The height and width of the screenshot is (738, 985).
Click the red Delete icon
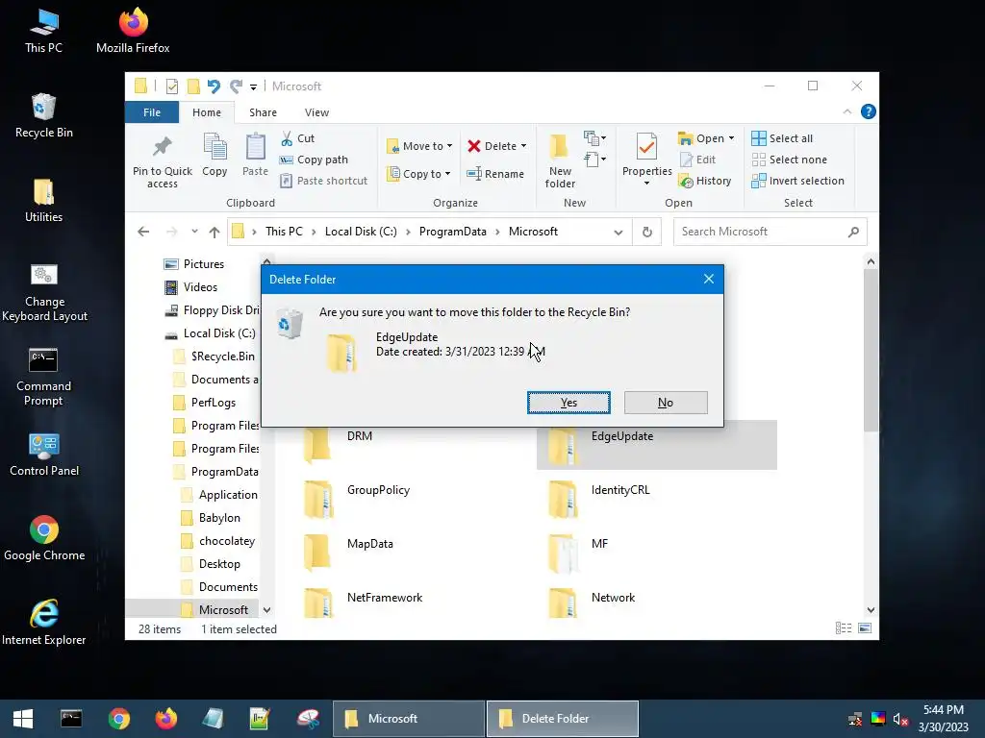(x=474, y=146)
